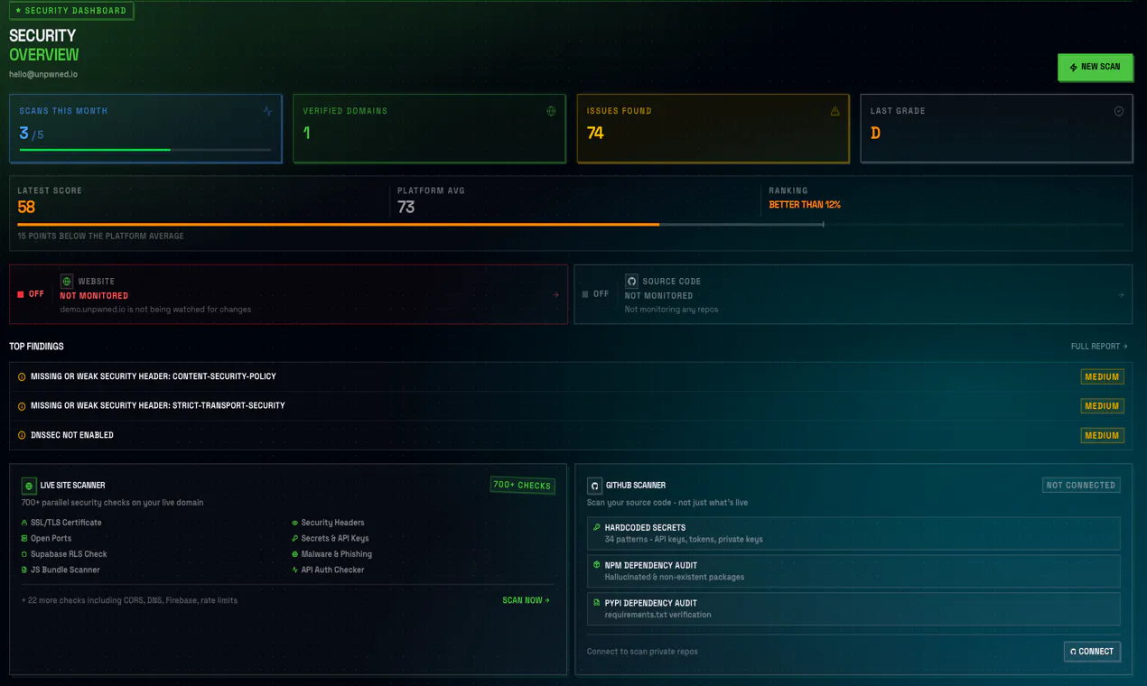Viewport: 1147px width, 686px height.
Task: Click info icon on DNSSEC Not Enabled finding
Action: coord(22,435)
